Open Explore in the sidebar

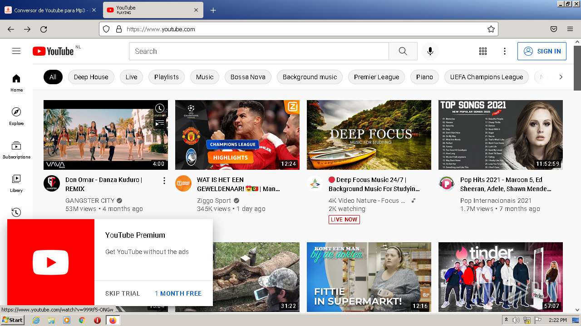coord(16,116)
